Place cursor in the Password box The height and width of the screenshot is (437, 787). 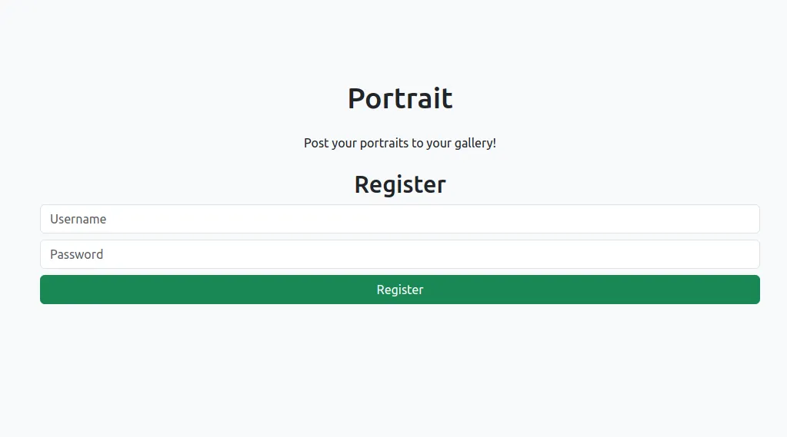coord(400,254)
